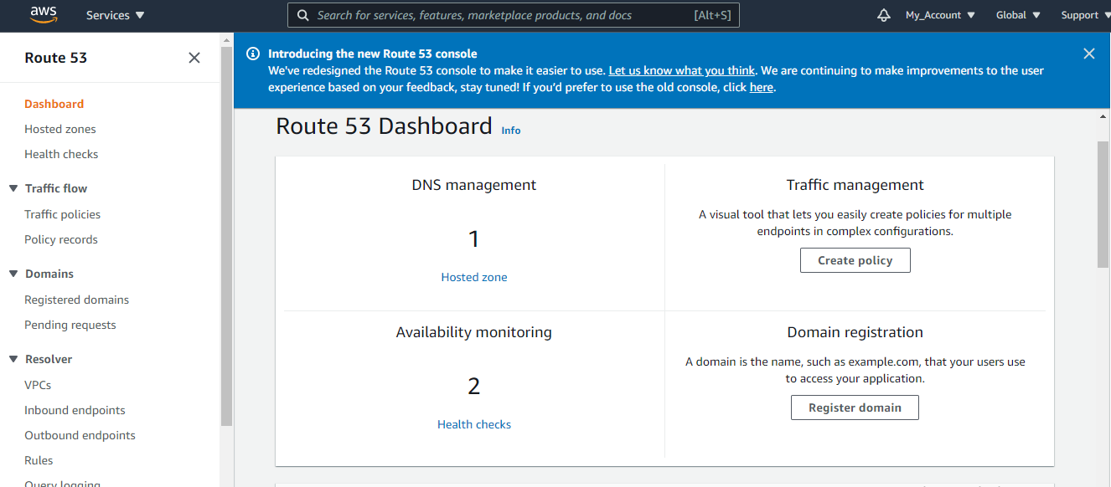1111x487 pixels.
Task: Focus the AWS services search field
Action: tap(503, 15)
